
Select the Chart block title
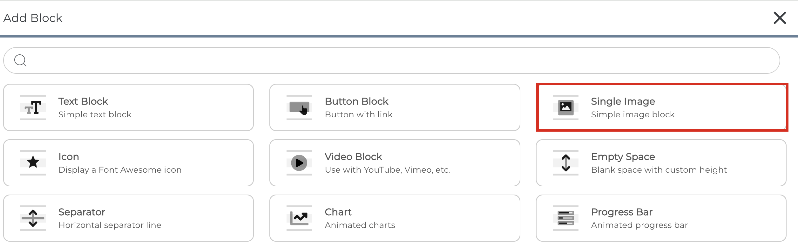pos(338,212)
